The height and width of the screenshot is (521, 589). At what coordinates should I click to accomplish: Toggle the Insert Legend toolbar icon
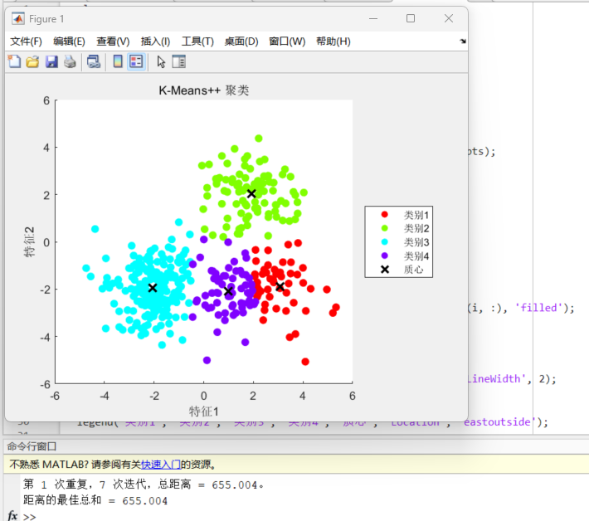(136, 61)
